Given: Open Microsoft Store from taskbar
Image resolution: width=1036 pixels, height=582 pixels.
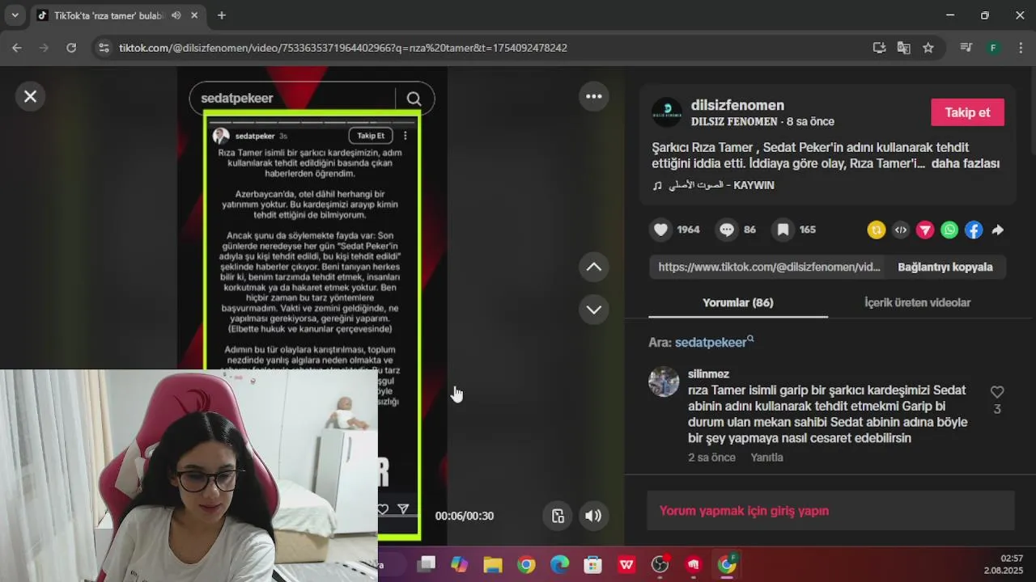Looking at the screenshot, I should click(593, 564).
